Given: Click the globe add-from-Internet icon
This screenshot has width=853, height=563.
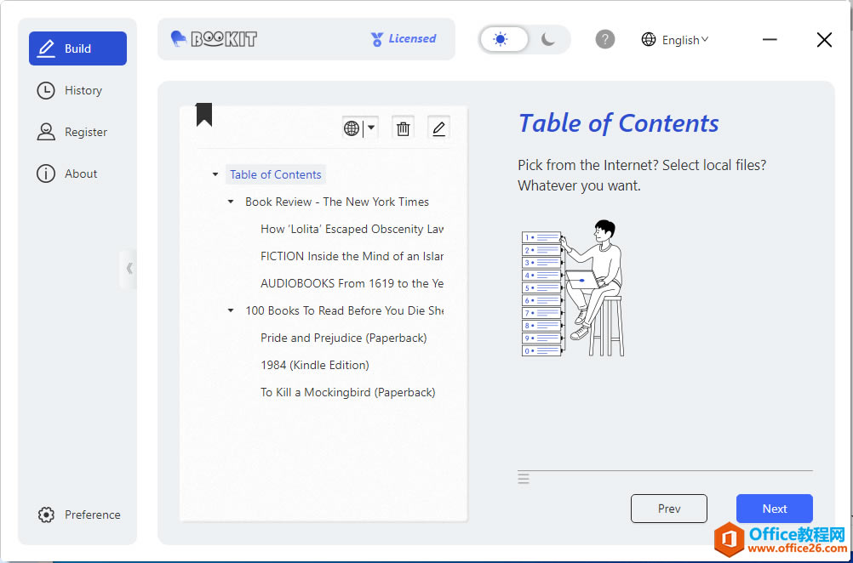Looking at the screenshot, I should click(352, 128).
